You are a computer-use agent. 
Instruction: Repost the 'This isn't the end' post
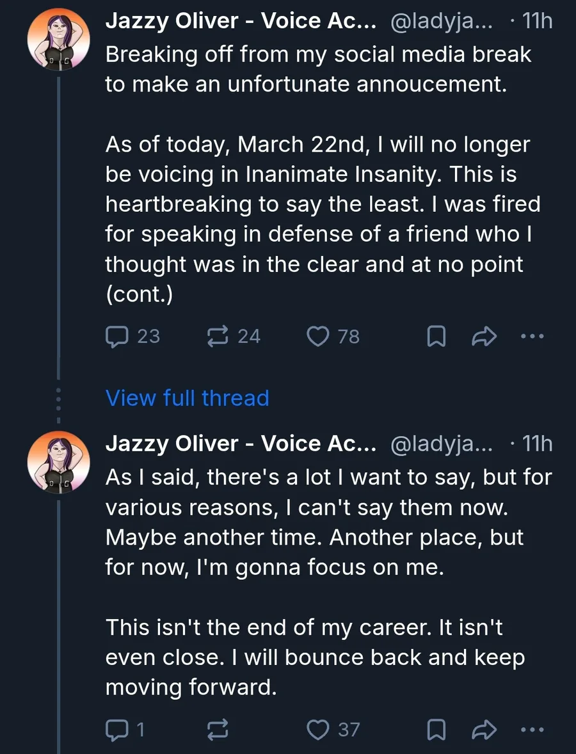[x=217, y=729]
